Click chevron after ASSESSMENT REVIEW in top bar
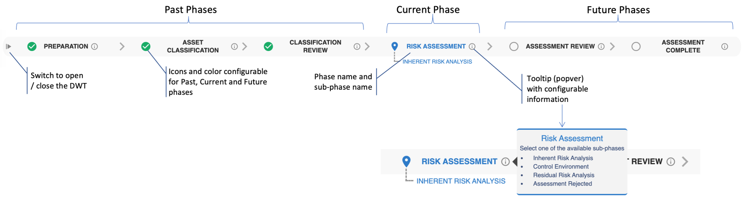Screen dimensions: 745x201 pos(612,46)
